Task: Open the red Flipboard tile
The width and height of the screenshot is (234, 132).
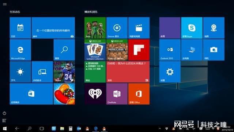Action: pyautogui.click(x=139, y=50)
